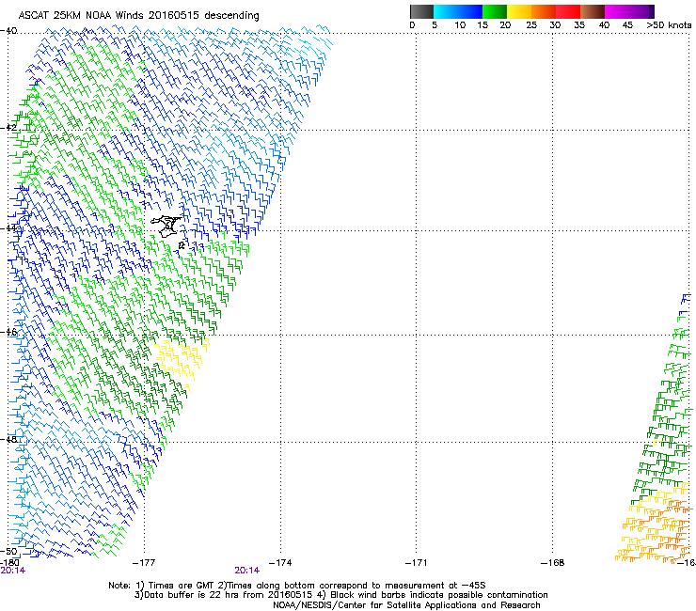The width and height of the screenshot is (696, 611).
Task: Click the -168 longitude axis label
Action: 553,563
